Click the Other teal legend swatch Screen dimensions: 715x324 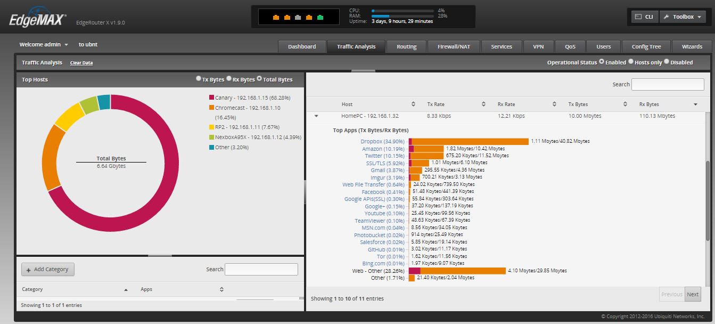[x=211, y=147]
